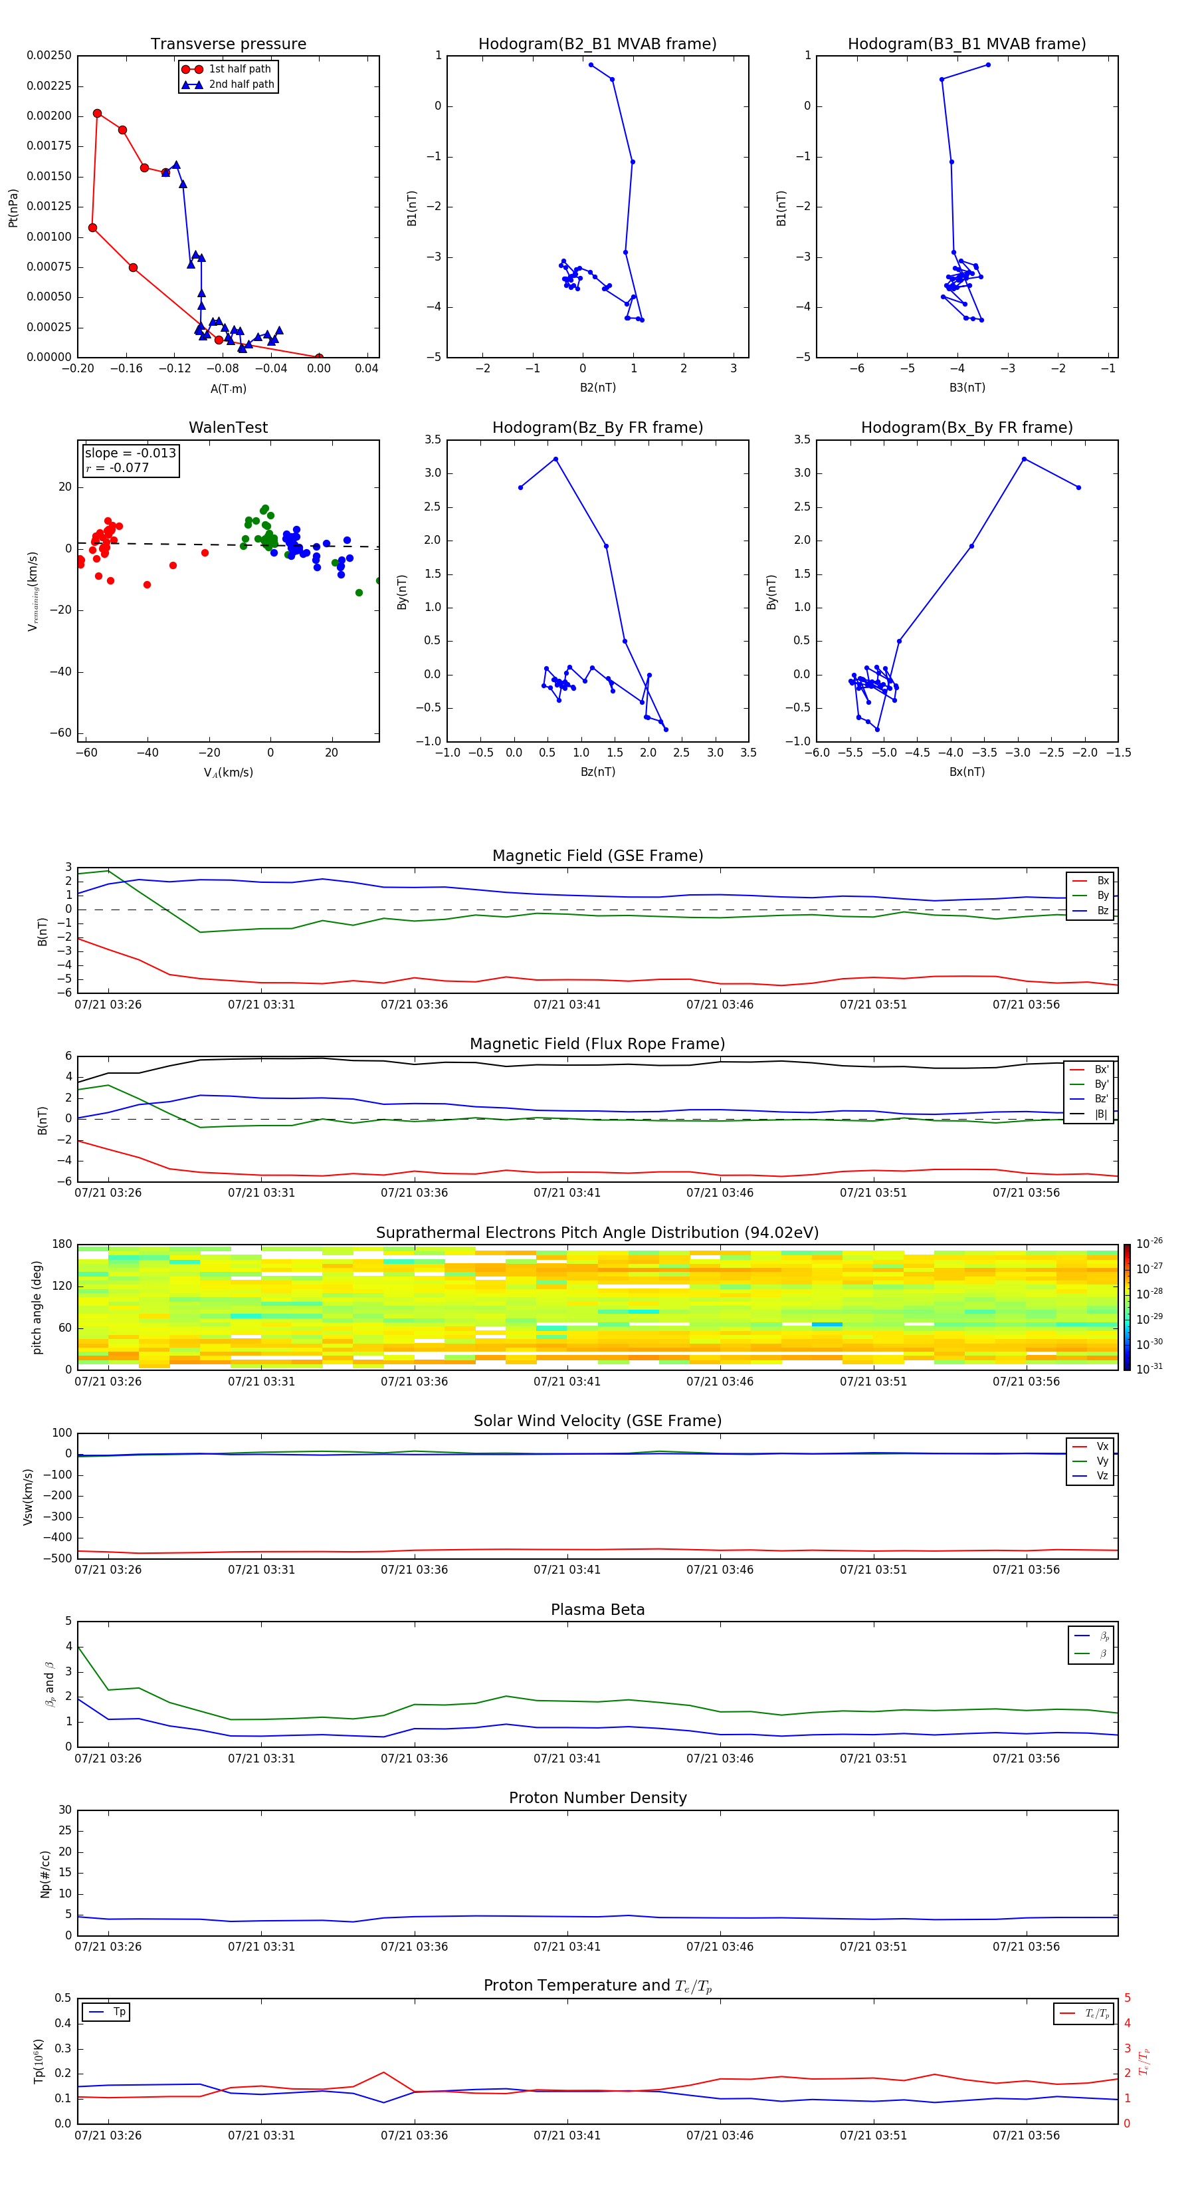This screenshot has height=2194, width=1196.
Task: Select |B| in the Flux Rope legend
Action: (1089, 1114)
